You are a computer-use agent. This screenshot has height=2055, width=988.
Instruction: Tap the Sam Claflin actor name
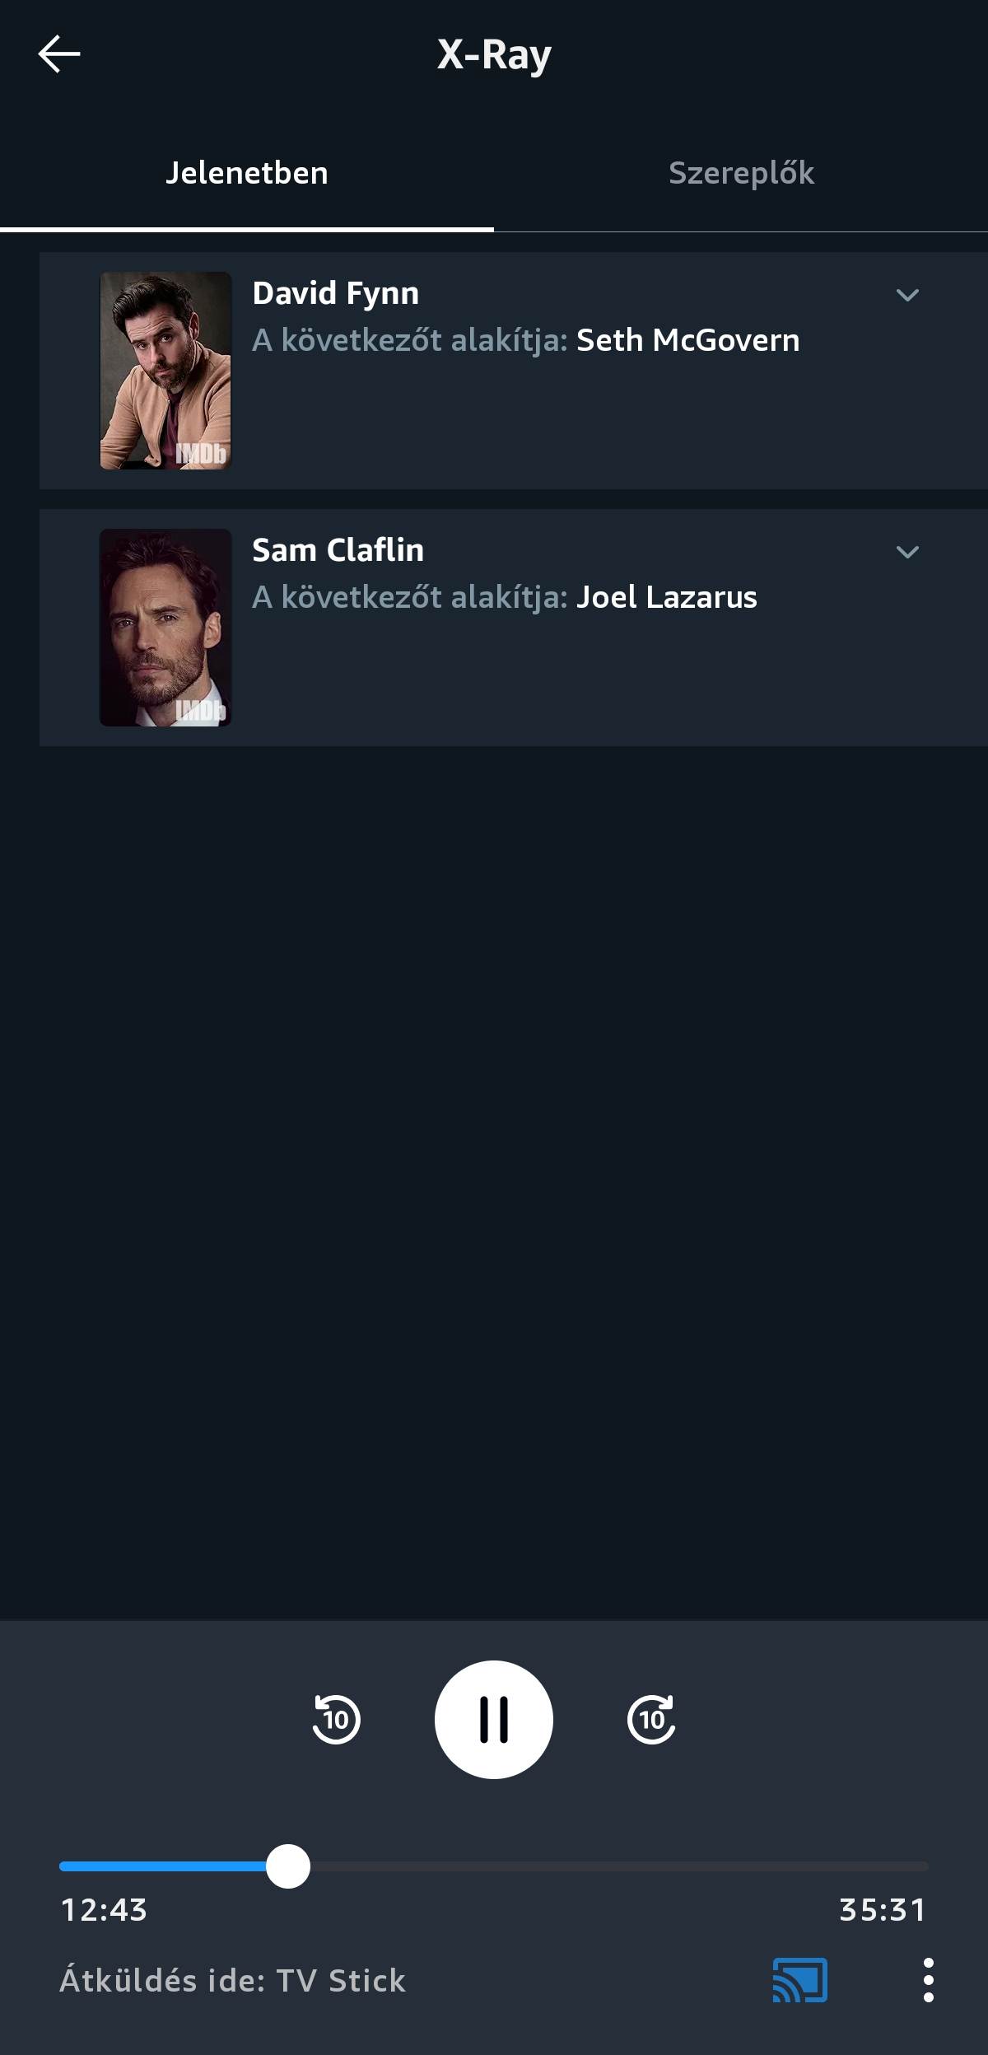[x=338, y=550]
